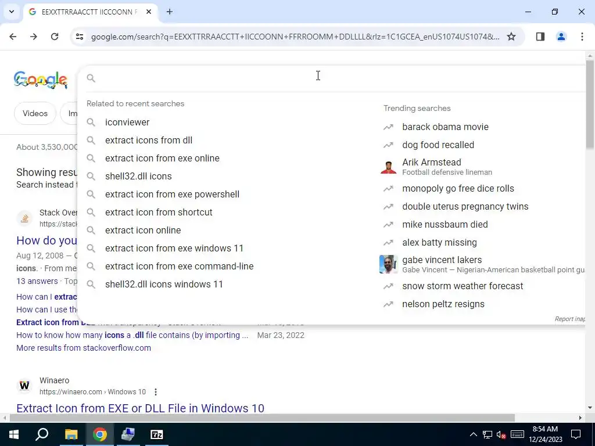Image resolution: width=595 pixels, height=446 pixels.
Task: Select suggestion 'extract icon from exe powershell'
Action: click(x=172, y=194)
